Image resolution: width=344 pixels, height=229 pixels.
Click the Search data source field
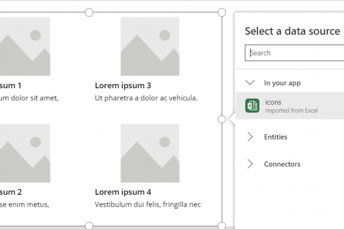(x=295, y=53)
